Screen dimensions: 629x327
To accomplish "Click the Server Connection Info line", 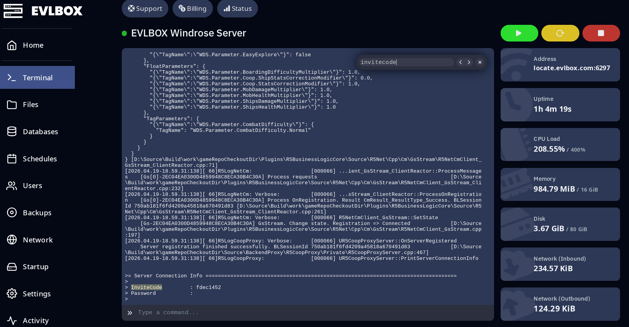I will coord(291,276).
